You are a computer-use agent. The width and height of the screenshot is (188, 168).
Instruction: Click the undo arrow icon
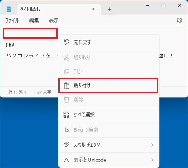(x=66, y=43)
